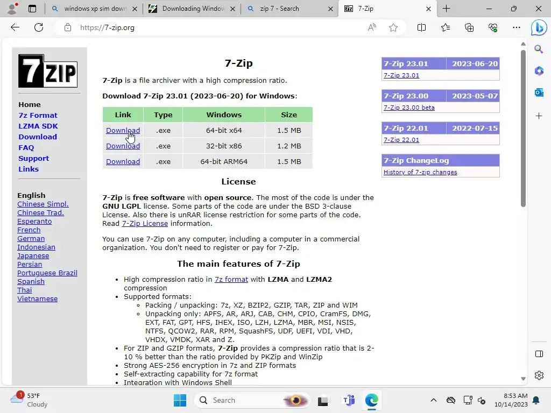
Task: Download the 64-bit ARM64 installer
Action: tap(123, 161)
